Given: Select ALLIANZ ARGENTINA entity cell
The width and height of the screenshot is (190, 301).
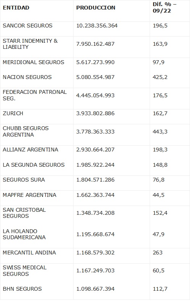Looking at the screenshot, I should coord(30,150).
